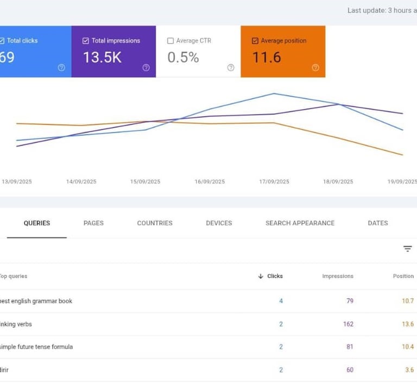This screenshot has width=417, height=384.
Task: Uncheck the Total impressions checkbox
Action: [x=86, y=41]
